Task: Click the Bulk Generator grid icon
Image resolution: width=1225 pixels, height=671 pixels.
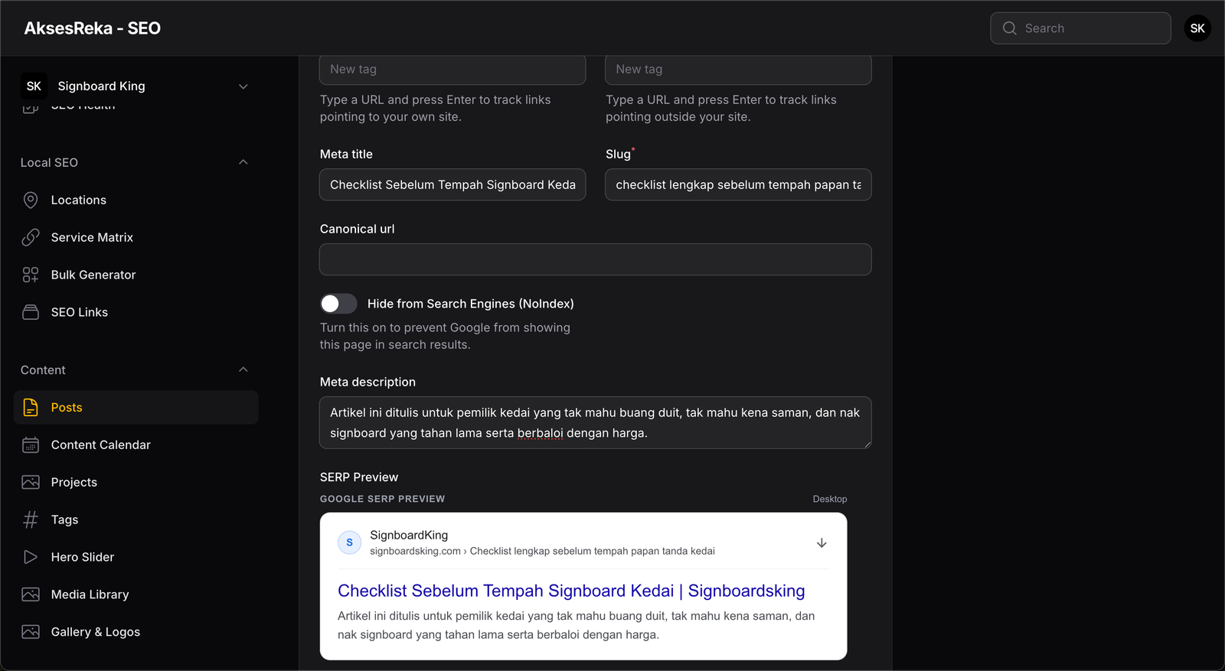Action: click(31, 275)
